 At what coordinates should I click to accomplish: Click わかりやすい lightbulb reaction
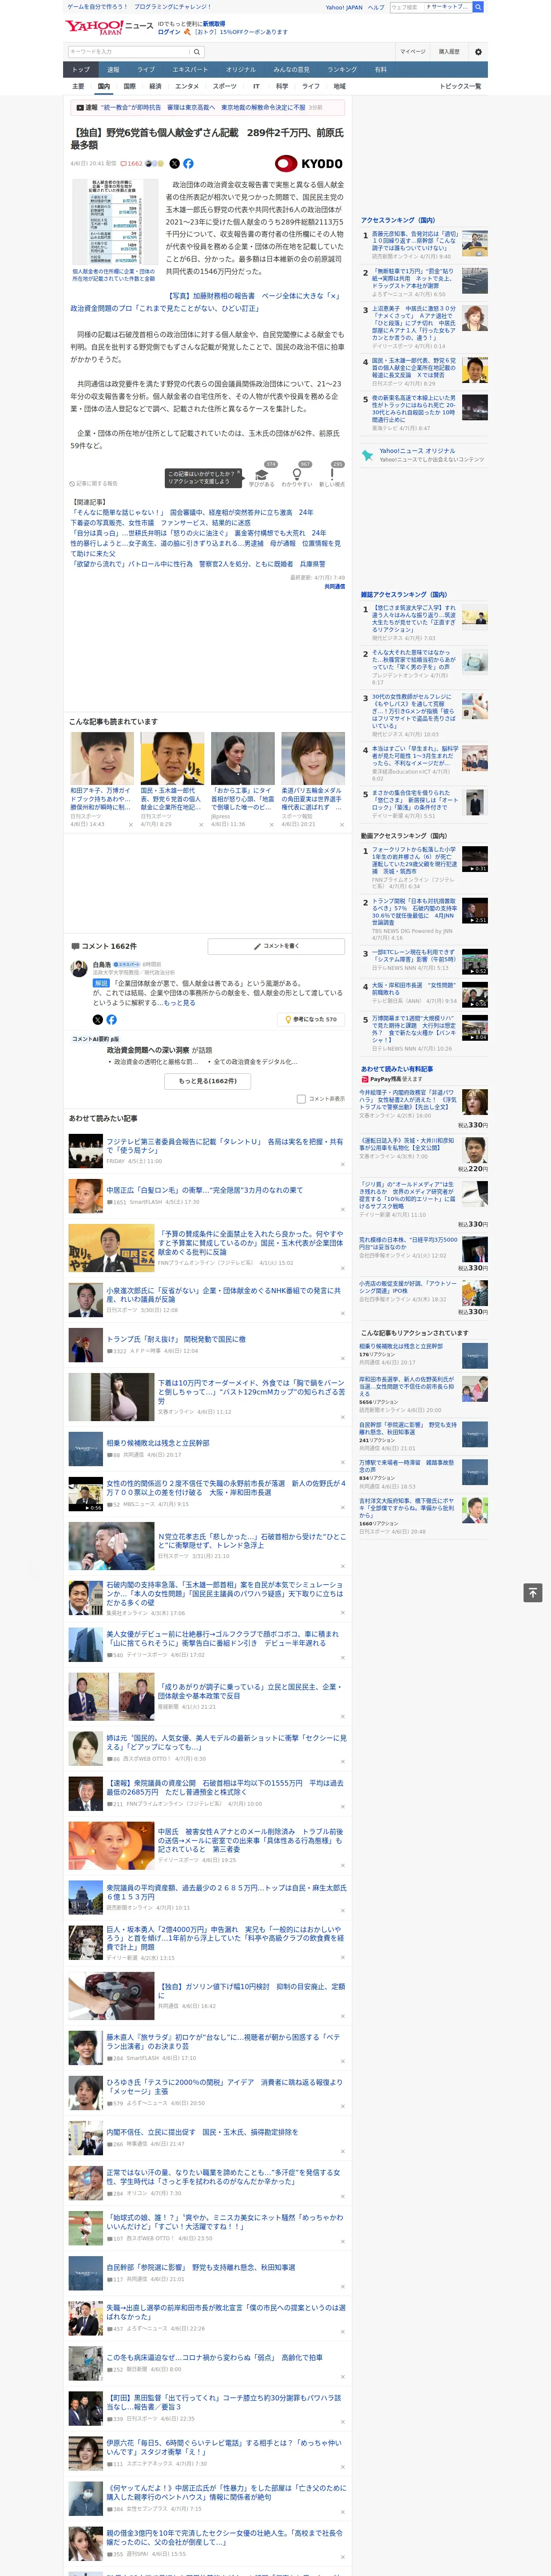click(297, 474)
